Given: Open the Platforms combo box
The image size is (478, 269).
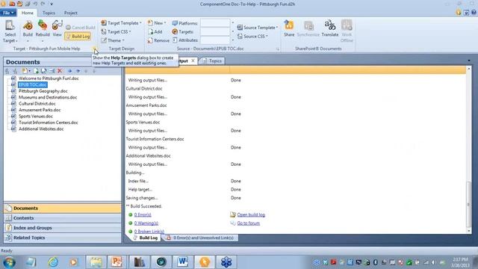Looking at the screenshot, I should click(217, 23).
